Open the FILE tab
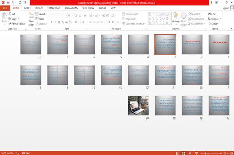 5,8
